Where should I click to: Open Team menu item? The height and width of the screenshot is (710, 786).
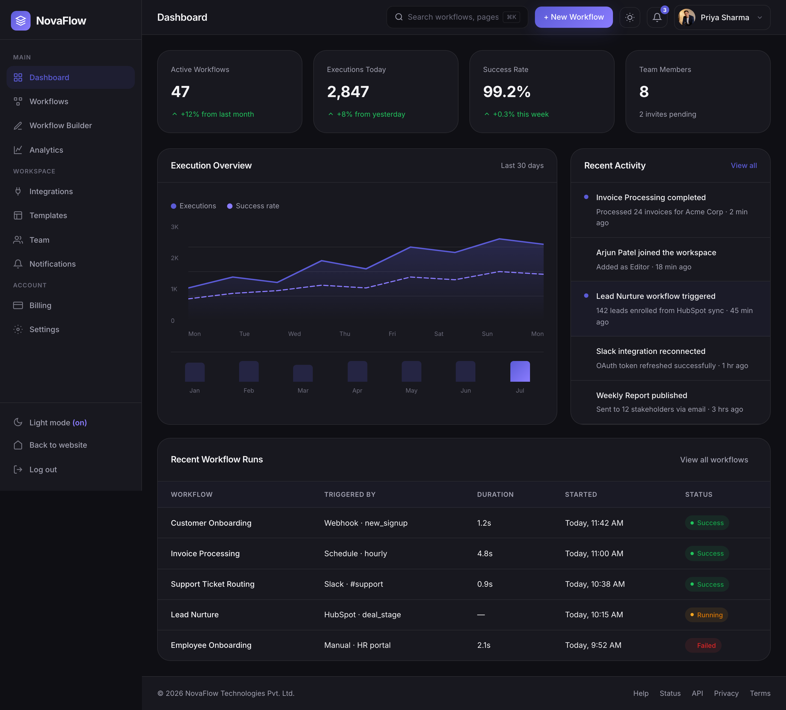71,240
